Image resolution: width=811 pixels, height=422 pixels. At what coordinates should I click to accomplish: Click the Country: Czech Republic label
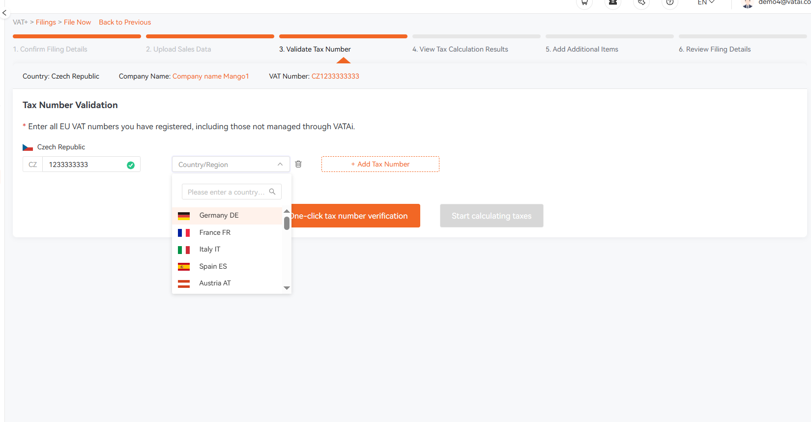[61, 76]
